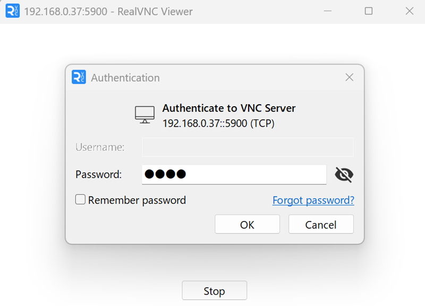Maximize the RealVNC Viewer window
The image size is (425, 306).
click(x=368, y=11)
